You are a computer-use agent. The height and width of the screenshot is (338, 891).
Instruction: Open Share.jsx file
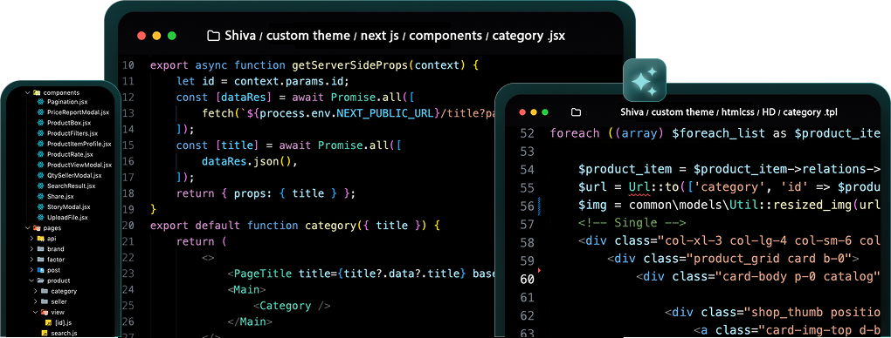click(x=60, y=196)
